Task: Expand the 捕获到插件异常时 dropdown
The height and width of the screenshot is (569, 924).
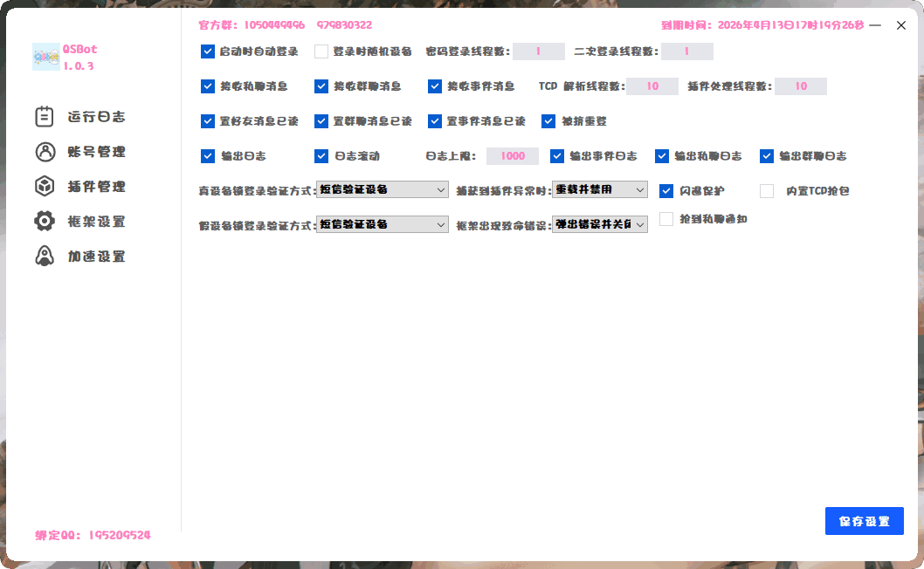Action: click(x=600, y=189)
